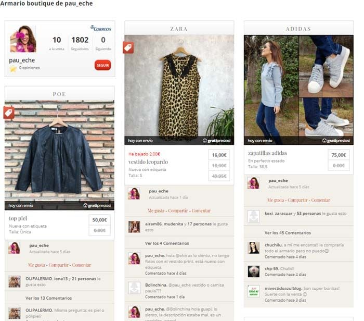Open chuchilu's avatar in the adidas comments
Image resolution: width=364 pixels, height=321 pixels.
pyautogui.click(x=254, y=248)
